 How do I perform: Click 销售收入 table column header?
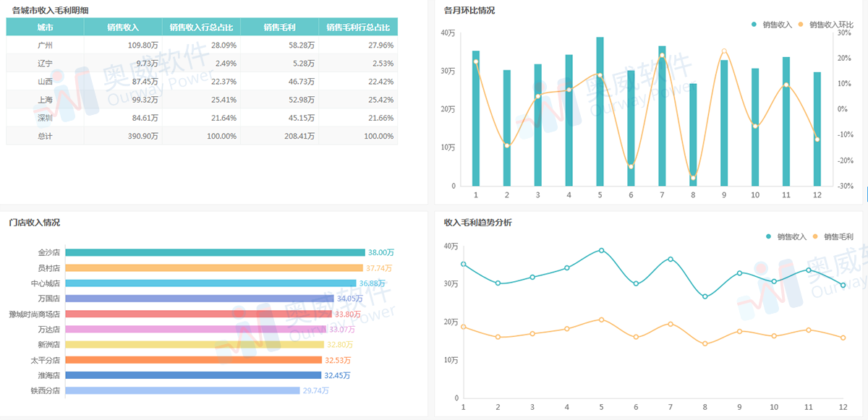click(123, 27)
